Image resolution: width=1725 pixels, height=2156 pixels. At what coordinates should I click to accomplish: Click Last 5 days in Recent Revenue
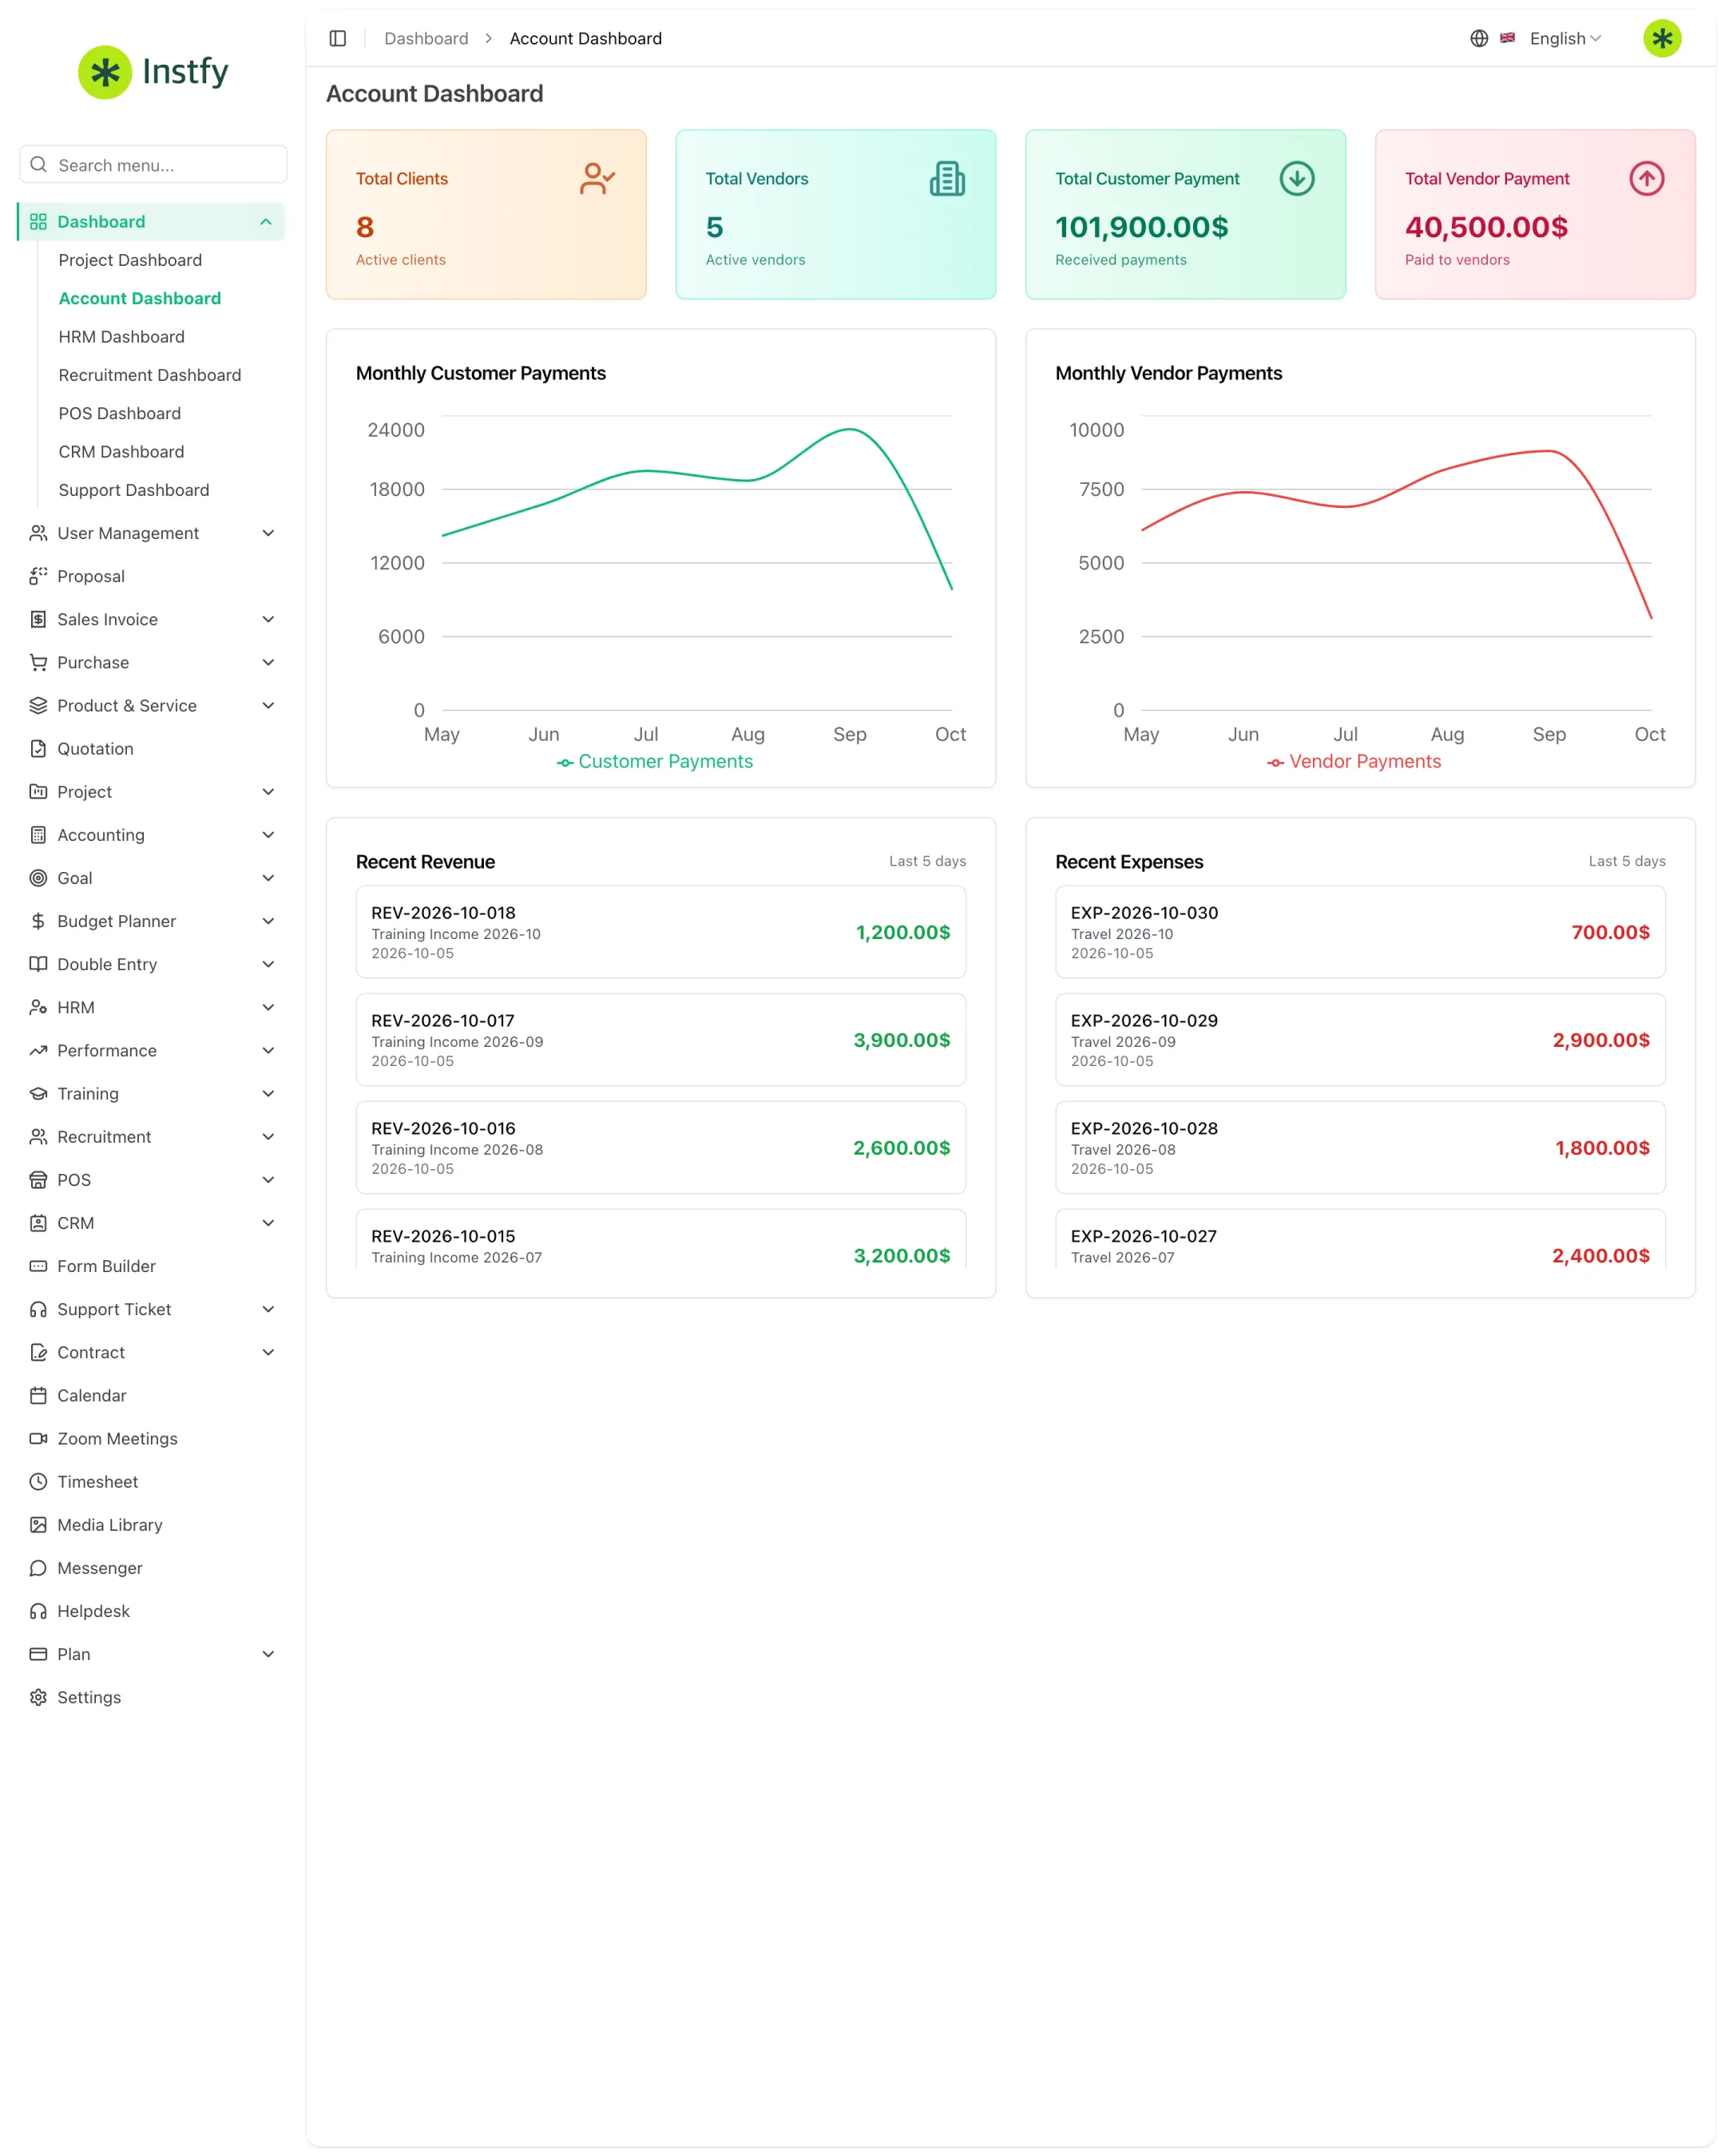point(927,861)
